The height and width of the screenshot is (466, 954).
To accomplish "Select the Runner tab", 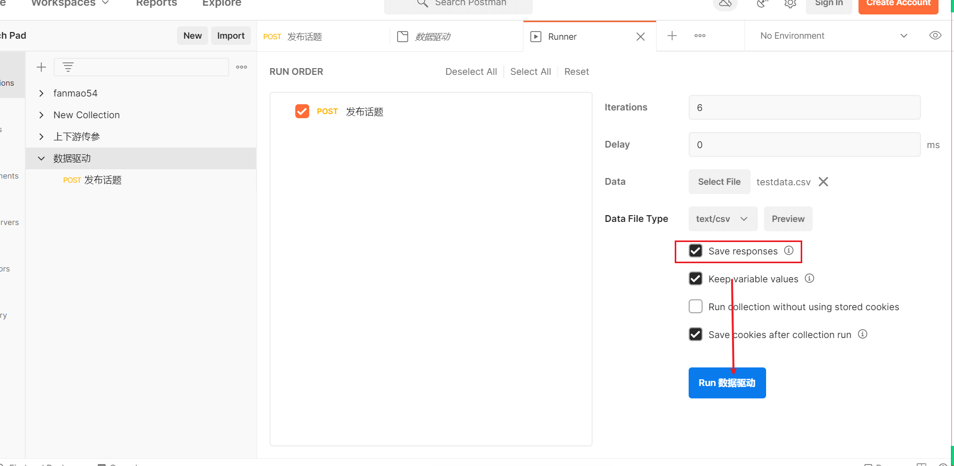I will point(590,37).
